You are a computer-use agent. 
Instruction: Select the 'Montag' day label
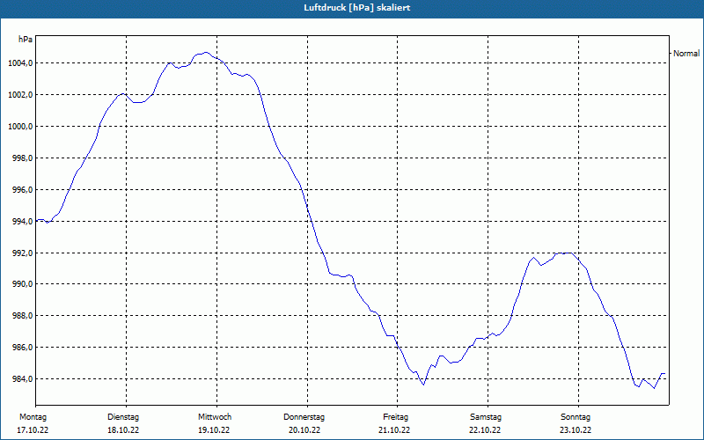33,417
